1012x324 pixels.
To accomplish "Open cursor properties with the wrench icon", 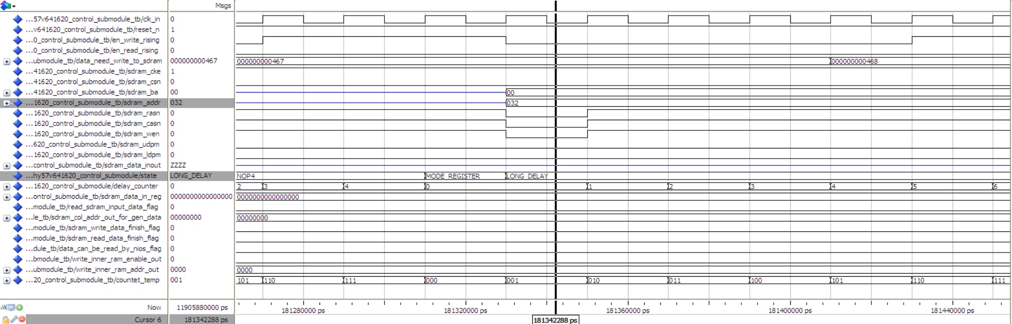I will pos(14,319).
